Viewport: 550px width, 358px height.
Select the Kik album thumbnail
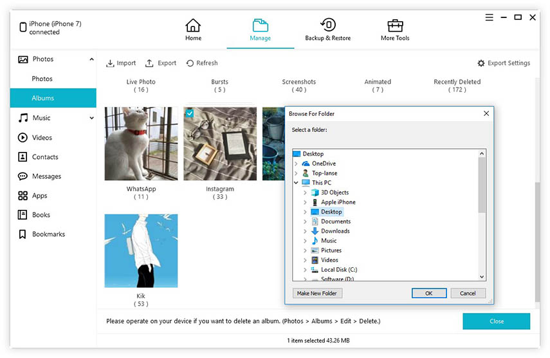point(141,250)
